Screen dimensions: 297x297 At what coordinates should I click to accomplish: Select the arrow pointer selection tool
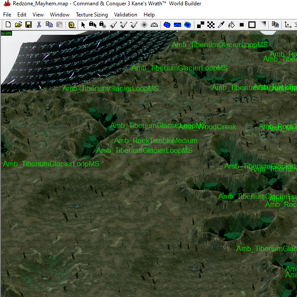point(83,25)
